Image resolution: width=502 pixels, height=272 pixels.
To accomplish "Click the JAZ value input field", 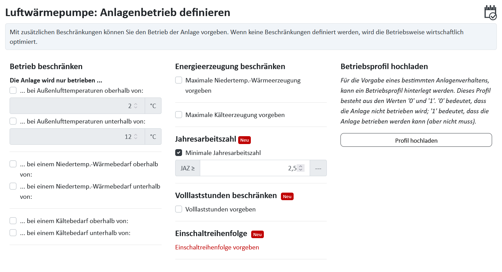I will (x=255, y=168).
